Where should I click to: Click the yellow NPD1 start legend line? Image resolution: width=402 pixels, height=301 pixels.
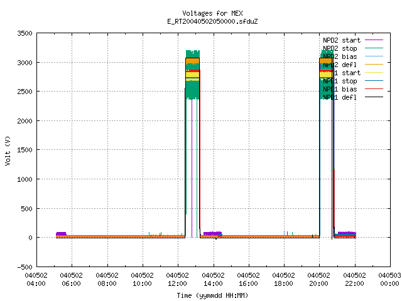374,73
